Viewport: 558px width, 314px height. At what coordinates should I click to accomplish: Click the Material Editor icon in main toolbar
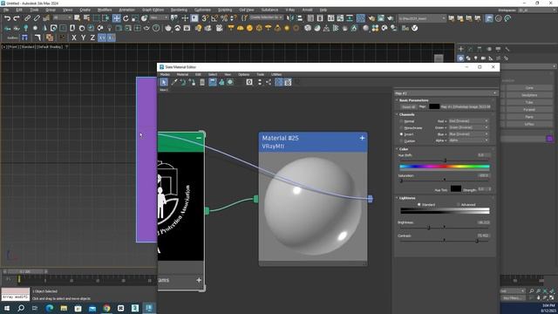coord(360,17)
